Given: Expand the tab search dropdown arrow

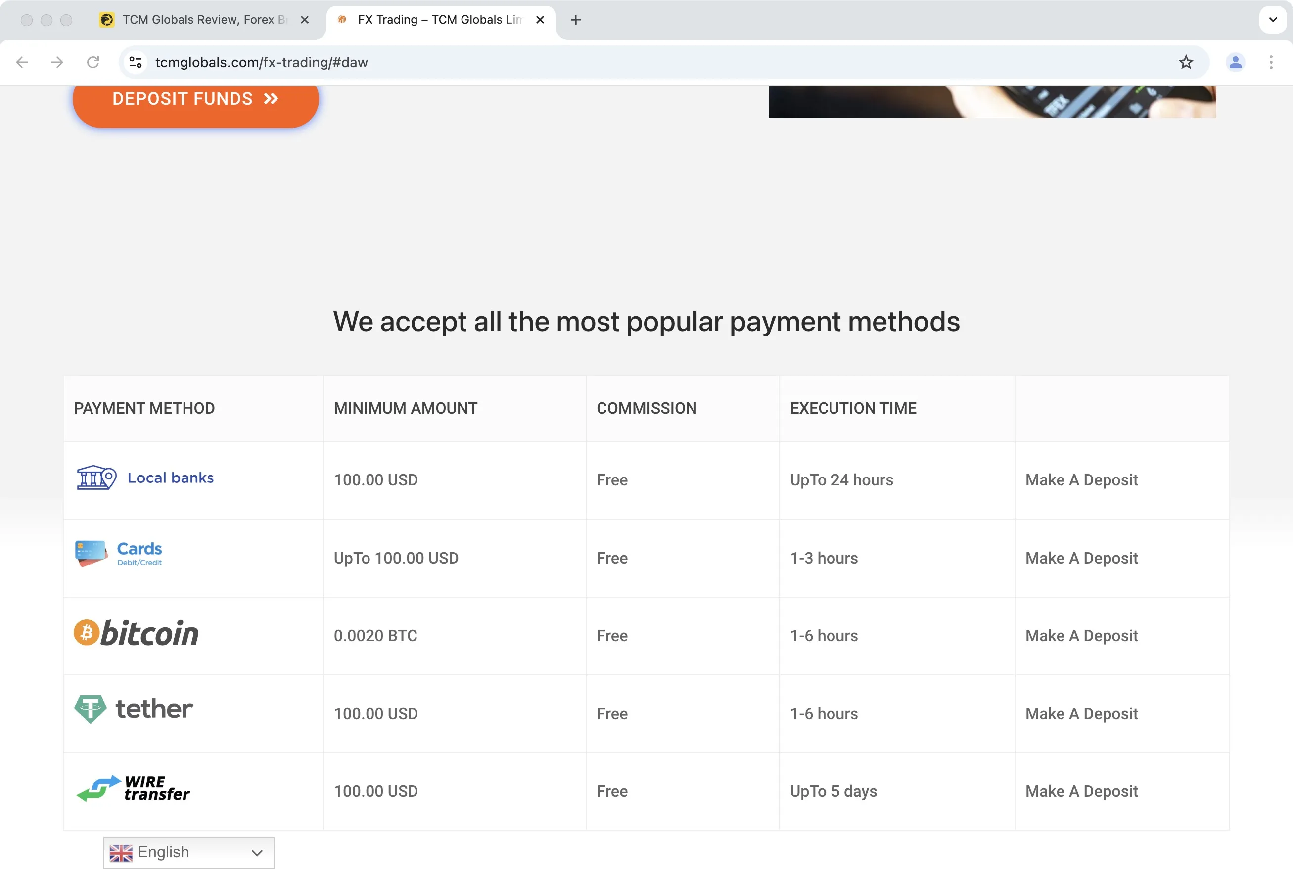Looking at the screenshot, I should tap(1273, 20).
